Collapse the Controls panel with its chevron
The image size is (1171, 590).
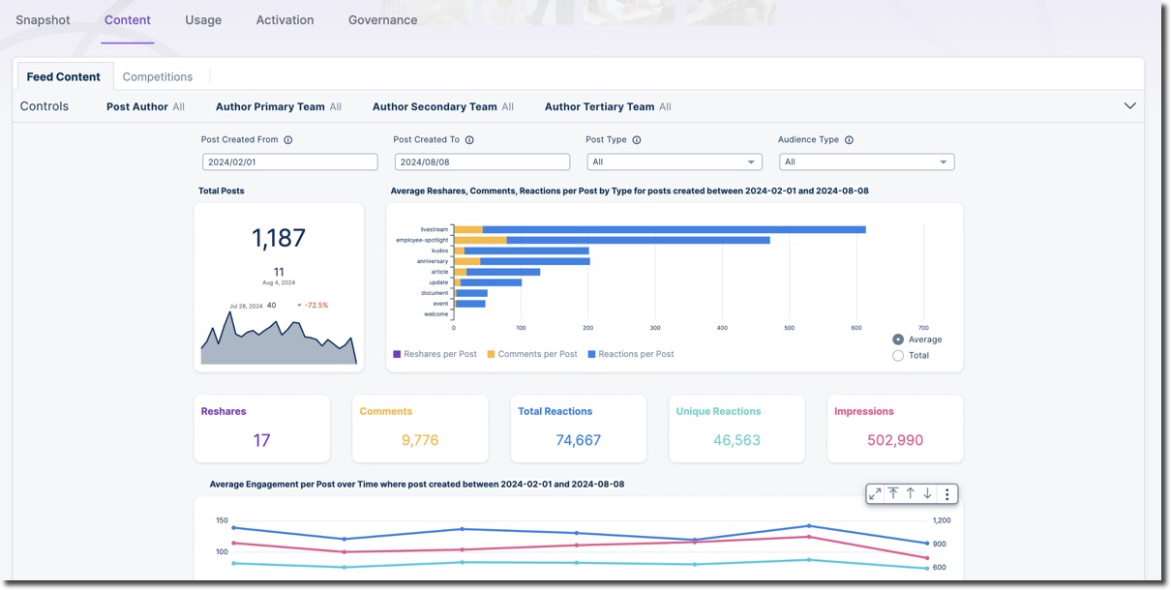[x=1129, y=105]
